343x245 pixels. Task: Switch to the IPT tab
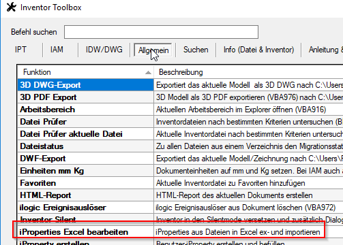pyautogui.click(x=20, y=50)
